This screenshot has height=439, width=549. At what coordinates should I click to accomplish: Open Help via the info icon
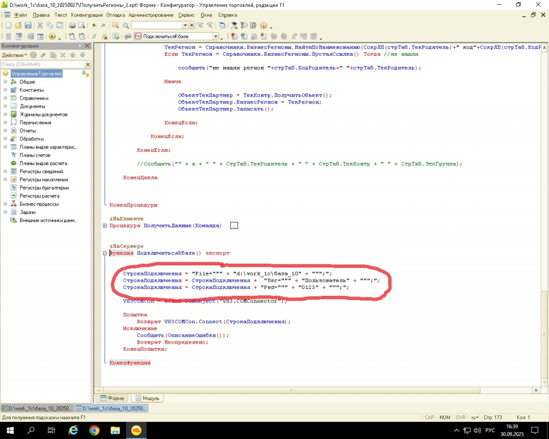click(263, 26)
